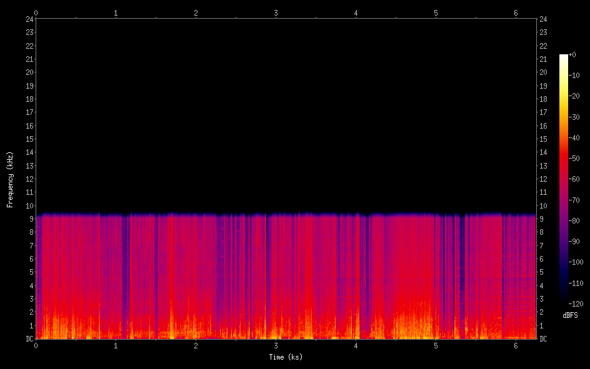Click the -60 label on the dBFS scale
Image resolution: width=590 pixels, height=369 pixels.
(574, 179)
